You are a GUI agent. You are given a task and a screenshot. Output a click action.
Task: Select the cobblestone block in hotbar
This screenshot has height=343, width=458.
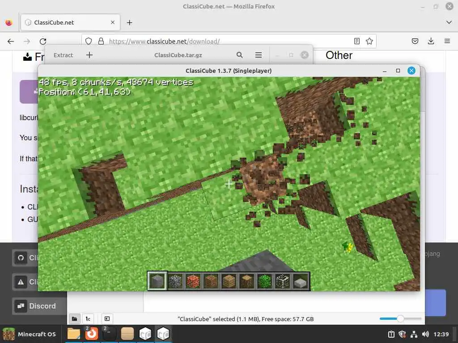click(x=175, y=281)
